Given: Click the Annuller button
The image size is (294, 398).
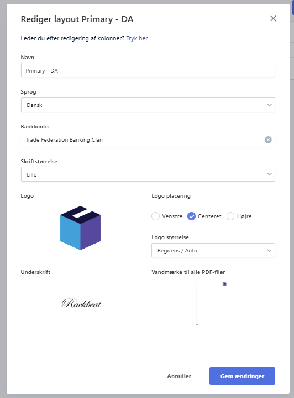Looking at the screenshot, I should [x=179, y=376].
